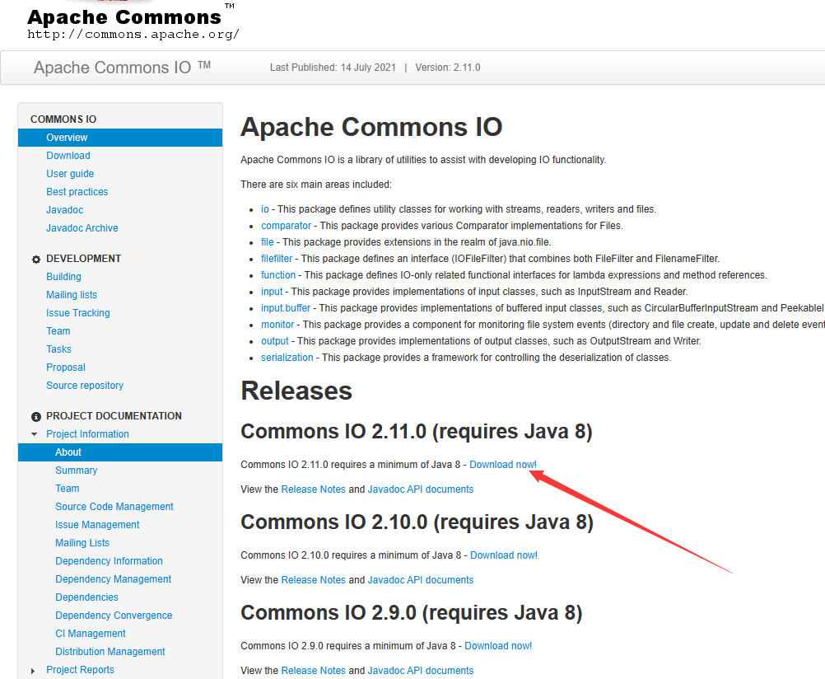Open Release Notes for version 2.11.0
This screenshot has width=825, height=679.
click(313, 489)
